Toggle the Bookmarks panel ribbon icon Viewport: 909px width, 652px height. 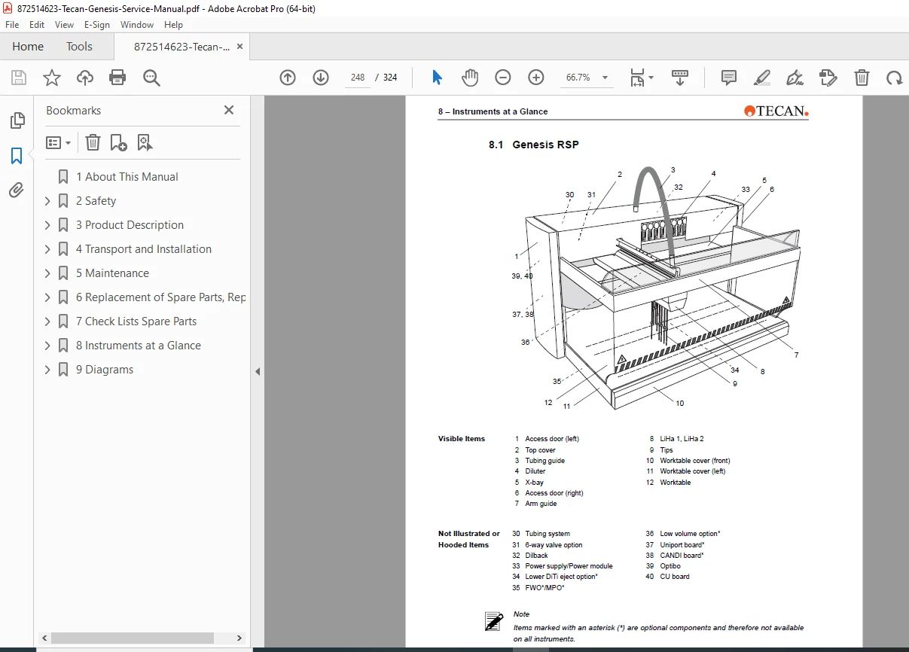coord(17,156)
